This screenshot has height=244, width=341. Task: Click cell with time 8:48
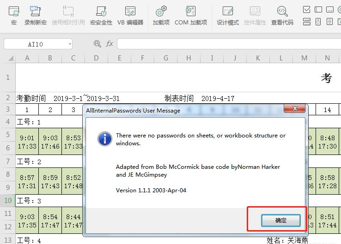[x=327, y=138]
